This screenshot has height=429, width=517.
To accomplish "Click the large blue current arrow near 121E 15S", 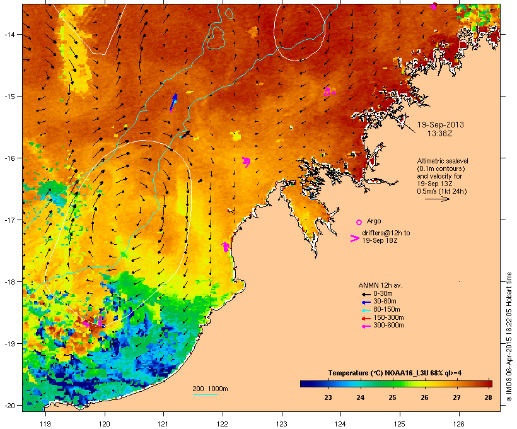I will click(x=173, y=102).
